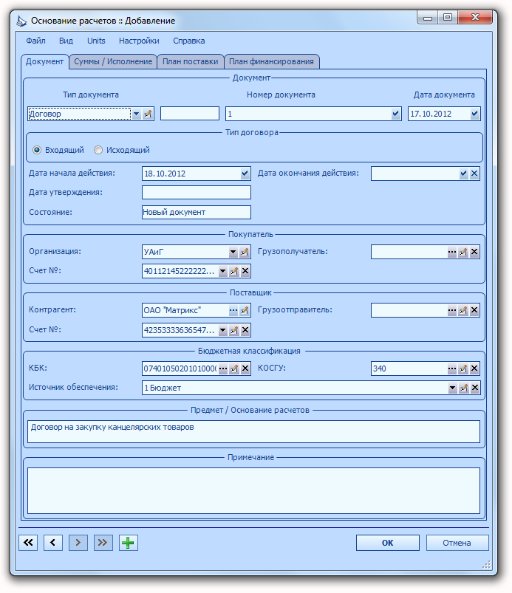Clear the КОСГУ field value

tap(474, 369)
